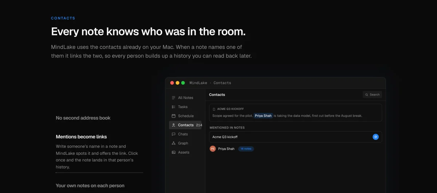Open the Priya Shah contact name
437x193 pixels.
(x=226, y=149)
